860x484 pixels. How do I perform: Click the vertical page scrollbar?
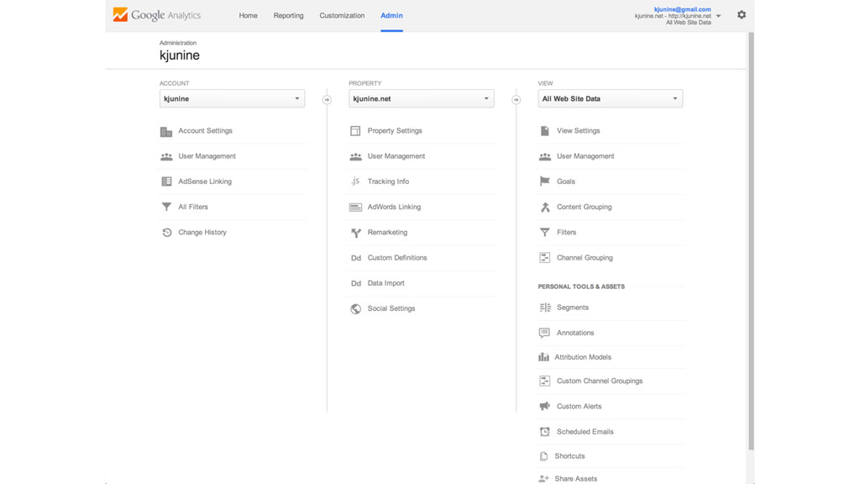[x=751, y=241]
